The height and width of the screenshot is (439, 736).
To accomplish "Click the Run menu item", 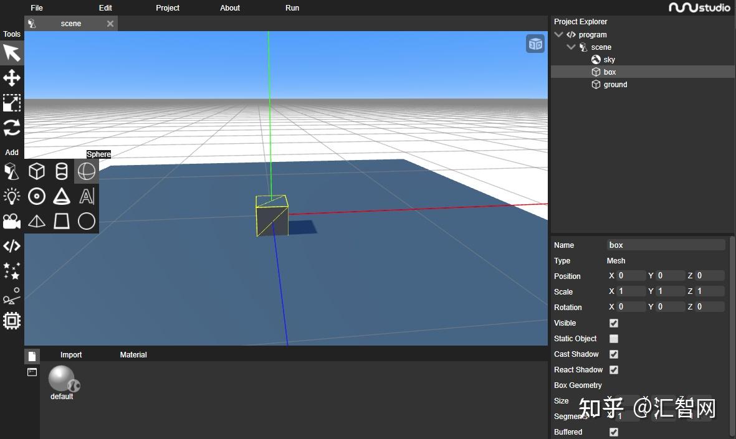I will [292, 7].
